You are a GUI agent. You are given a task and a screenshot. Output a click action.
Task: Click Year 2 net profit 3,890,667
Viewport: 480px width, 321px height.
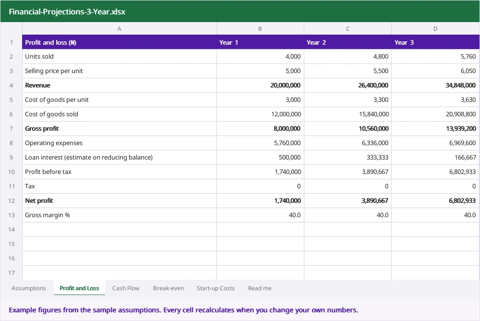coord(348,200)
